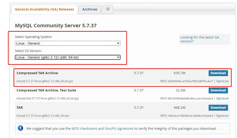Expand the Select Operating System dropdown
This screenshot has width=237, height=138.
(68, 43)
